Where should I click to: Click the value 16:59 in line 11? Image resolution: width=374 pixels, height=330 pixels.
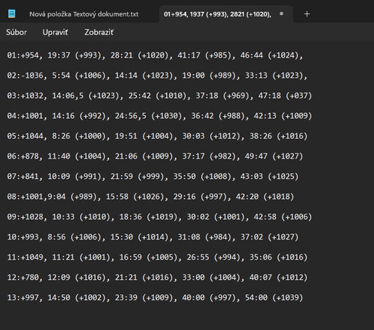pos(131,257)
